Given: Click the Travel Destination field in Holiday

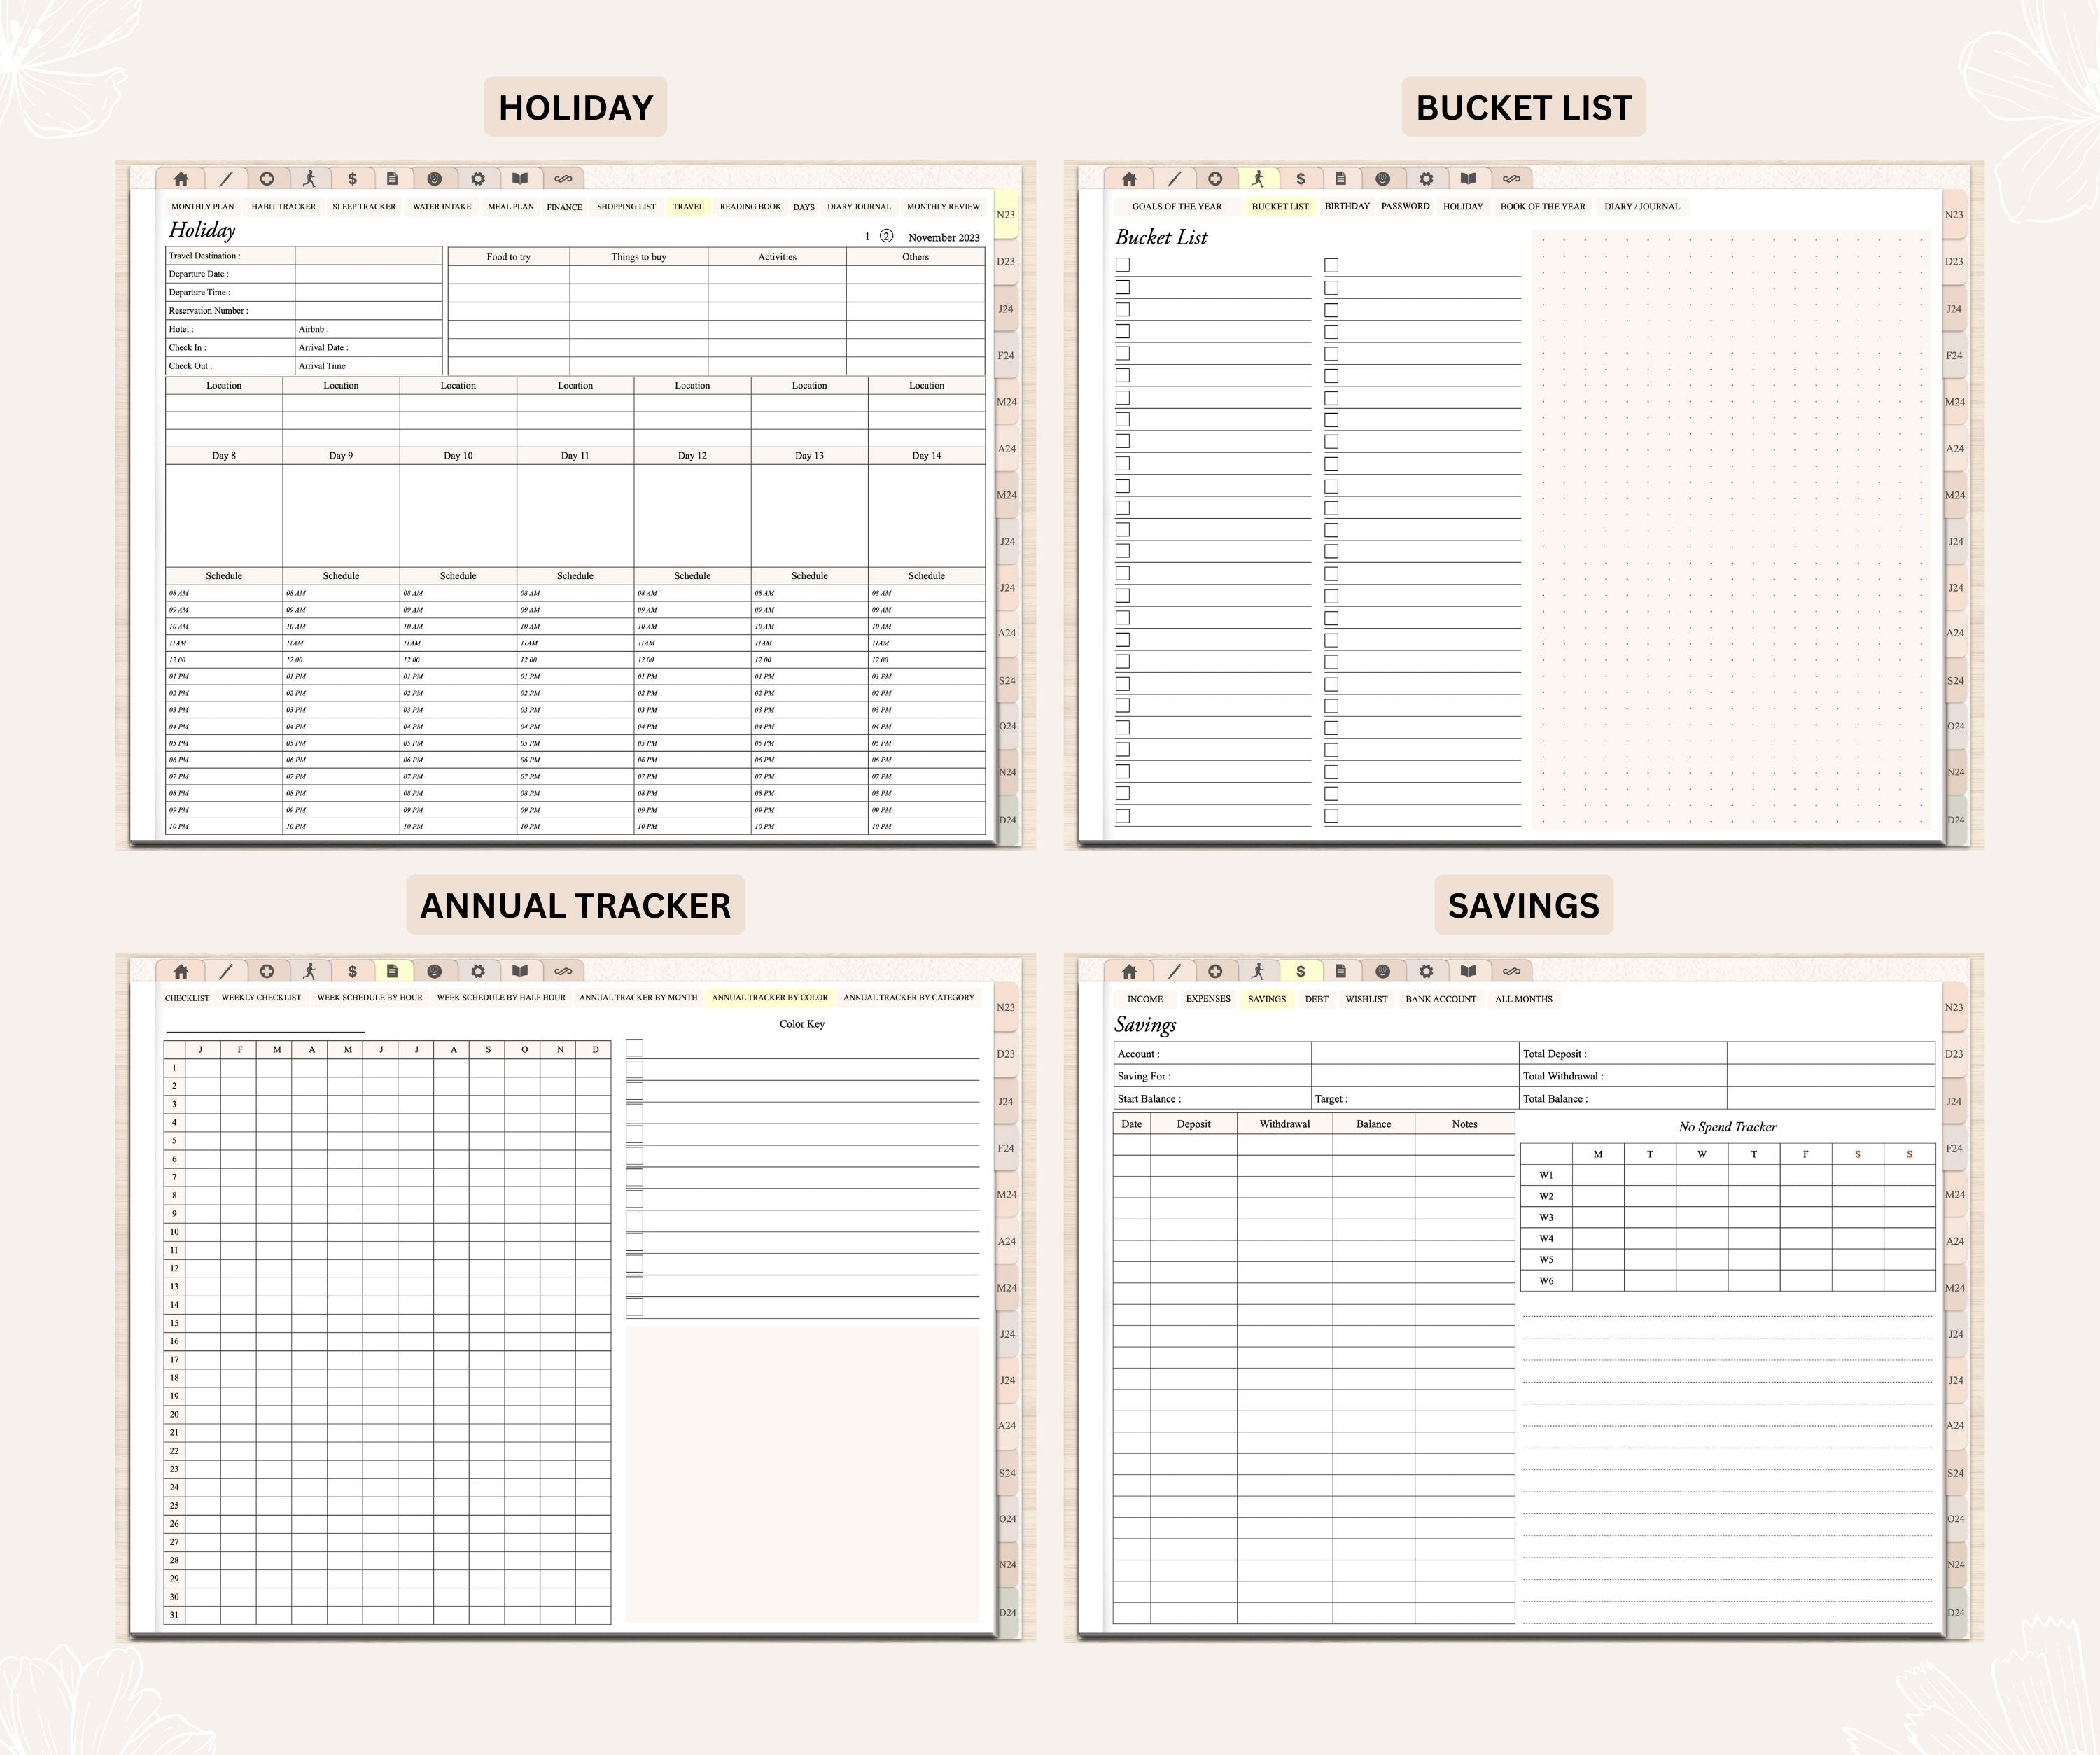Looking at the screenshot, I should [369, 256].
